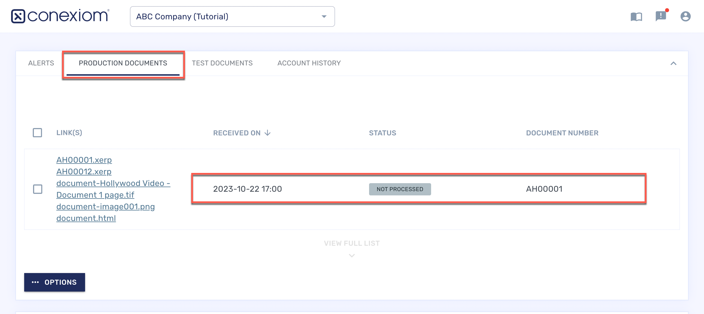Check the select-all checkbox in the header row

(37, 133)
